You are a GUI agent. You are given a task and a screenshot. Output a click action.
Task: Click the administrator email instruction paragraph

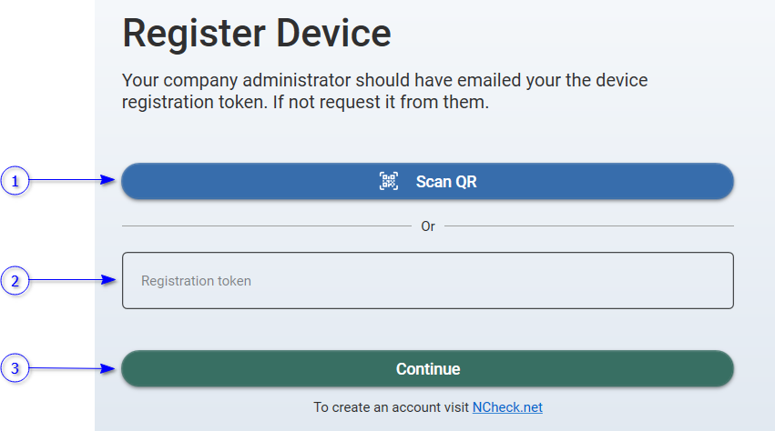coord(384,91)
